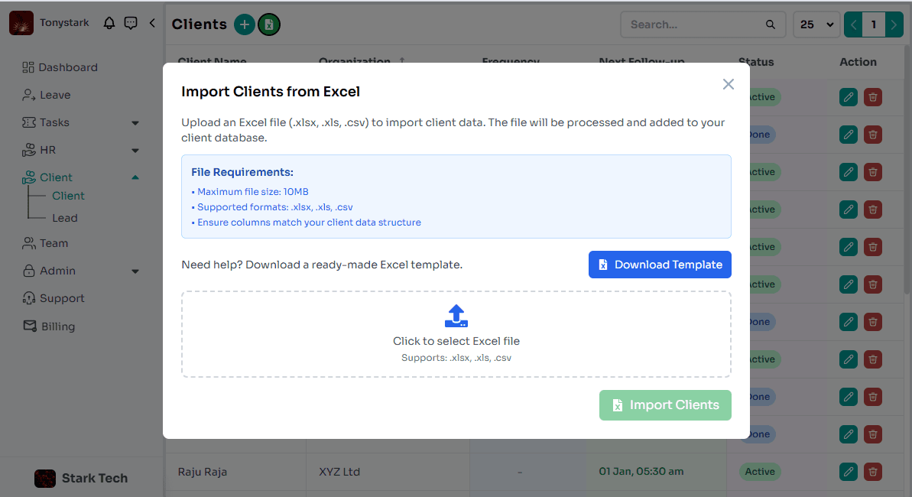The width and height of the screenshot is (912, 497).
Task: Click the search magnifier icon
Action: point(770,24)
